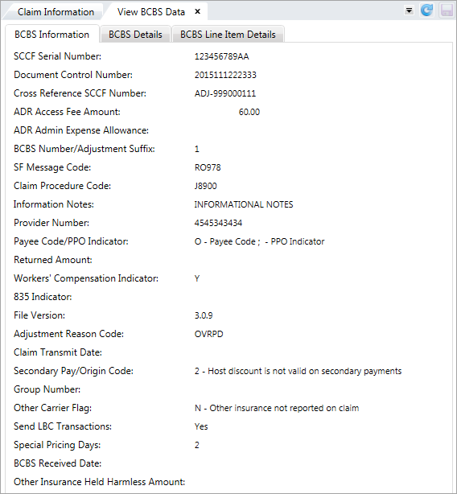Click the Group Number label

coord(47,389)
